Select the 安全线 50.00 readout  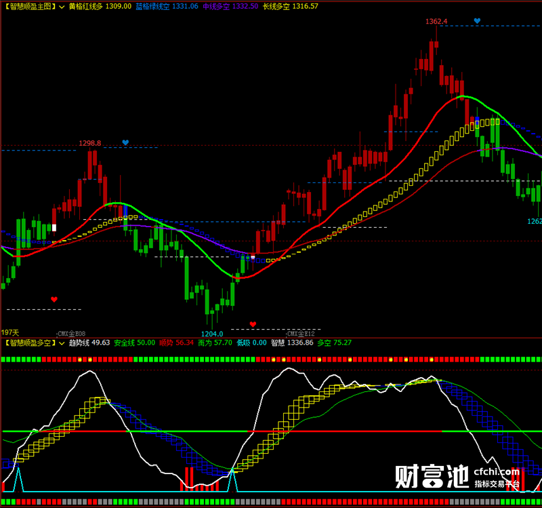[134, 343]
